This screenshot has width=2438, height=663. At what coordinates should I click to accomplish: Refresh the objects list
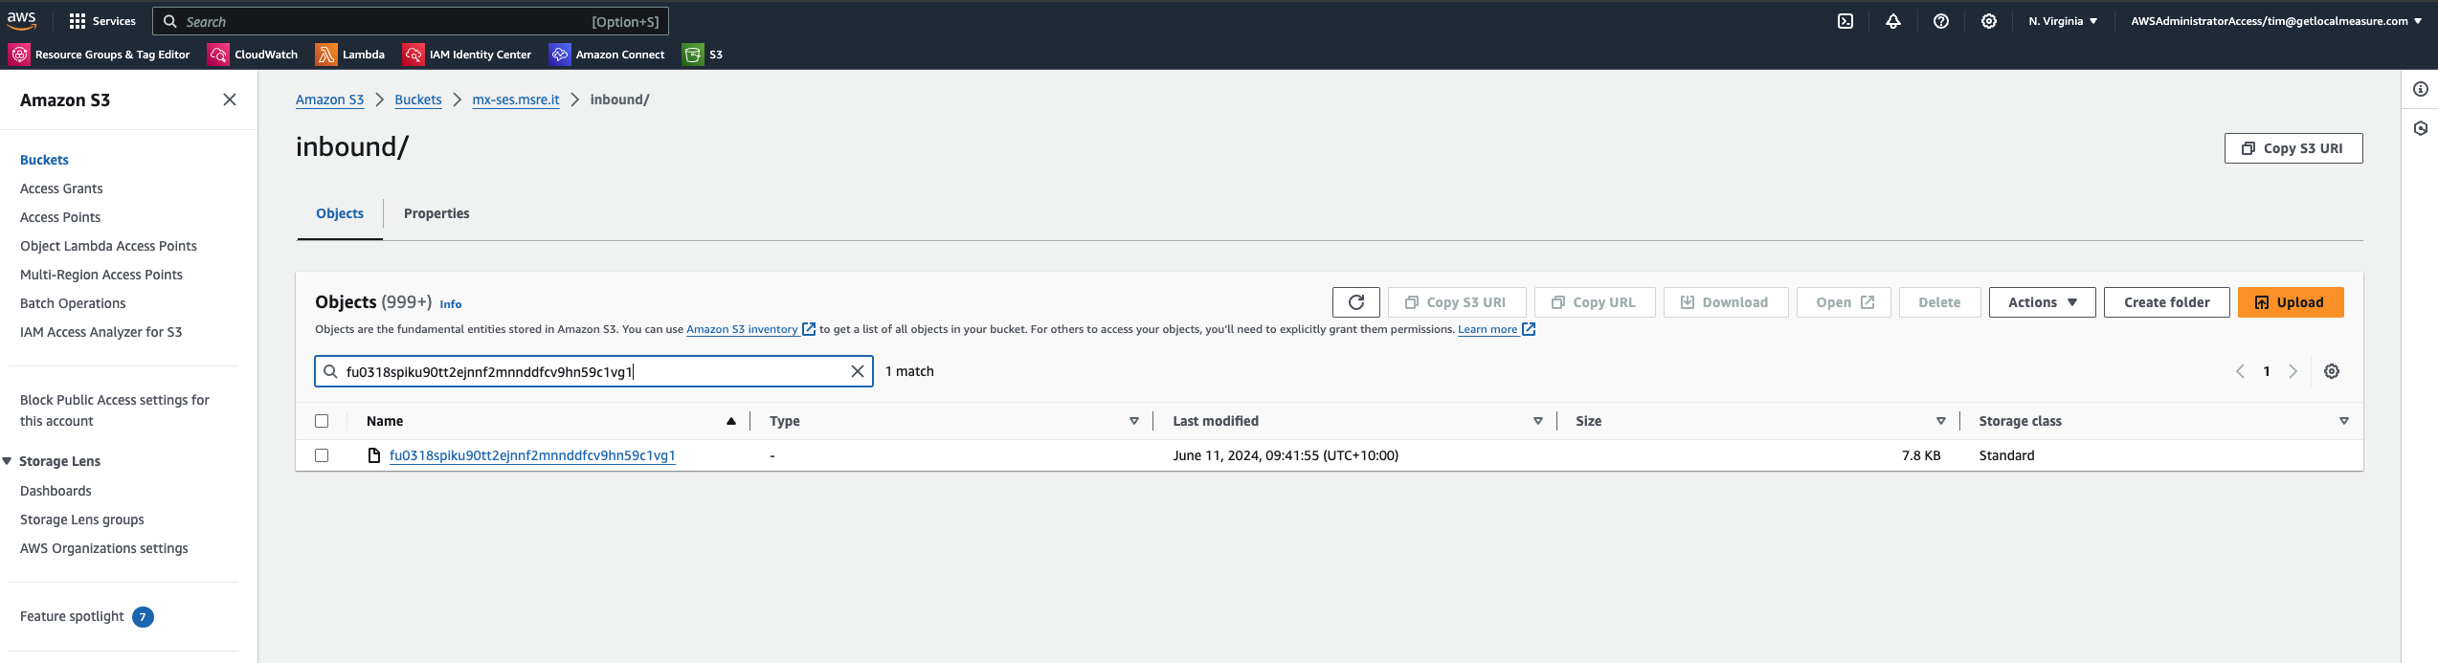[x=1355, y=302]
